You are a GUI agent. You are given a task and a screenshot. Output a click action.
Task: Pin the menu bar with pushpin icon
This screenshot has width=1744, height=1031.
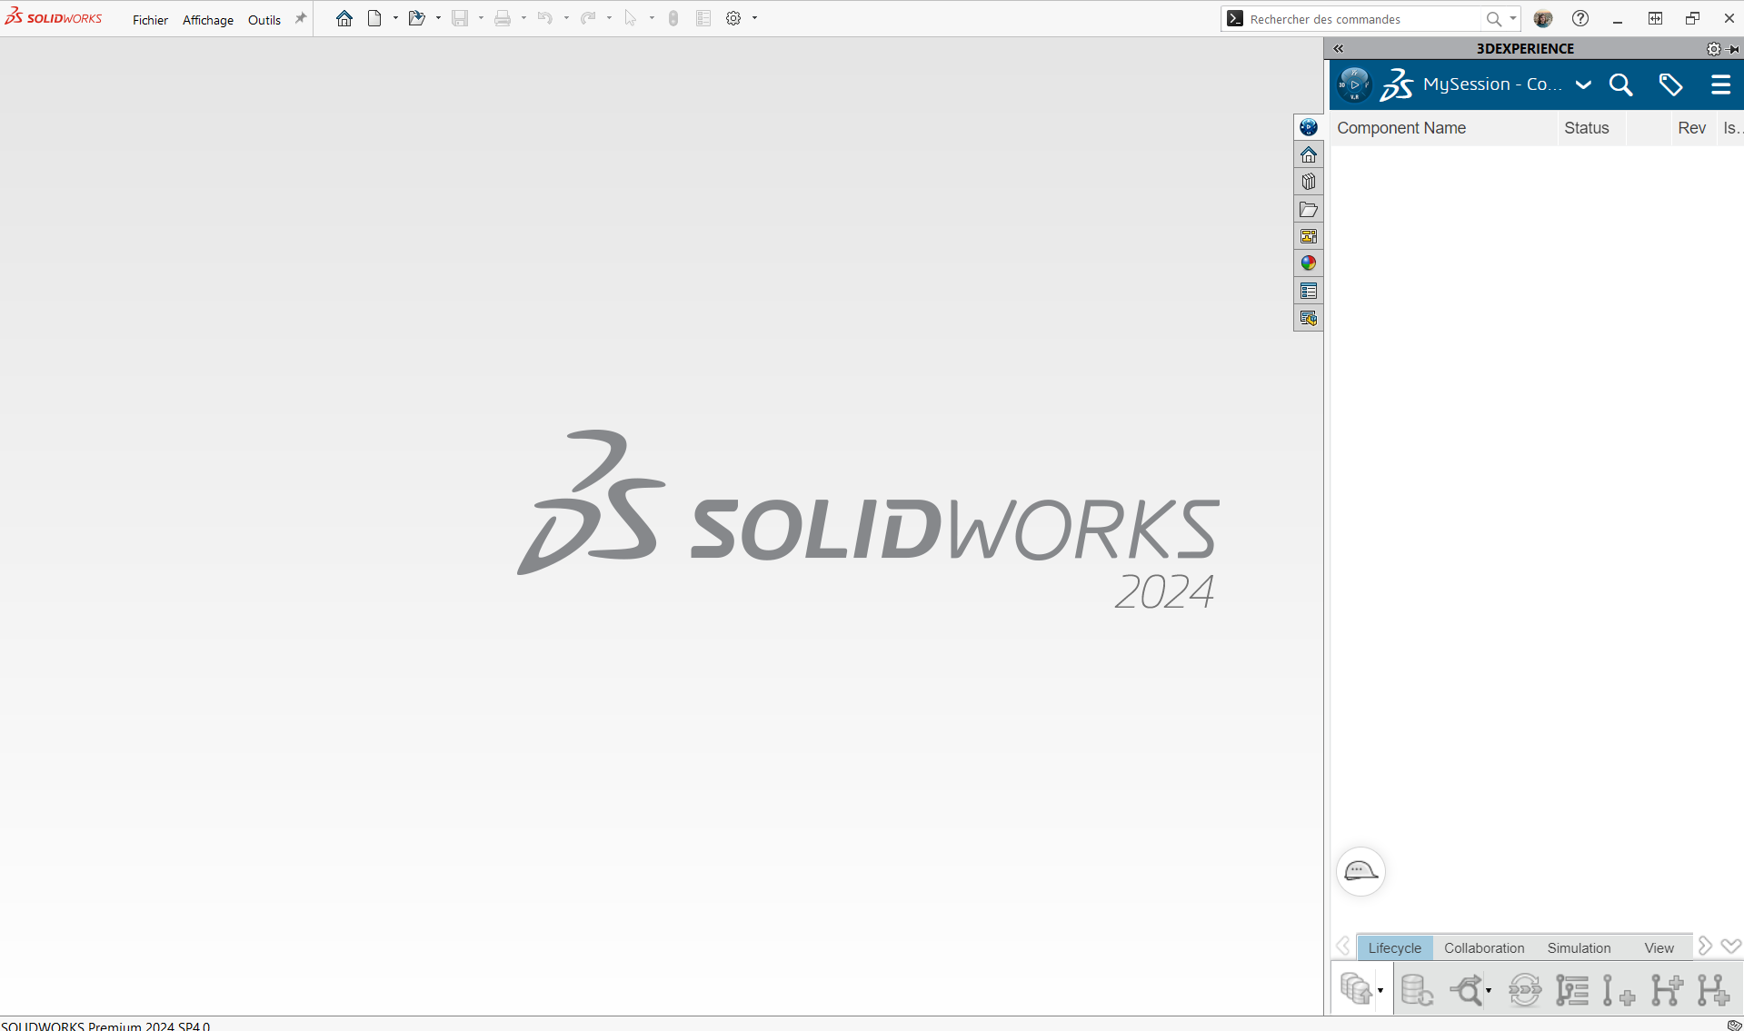coord(301,18)
